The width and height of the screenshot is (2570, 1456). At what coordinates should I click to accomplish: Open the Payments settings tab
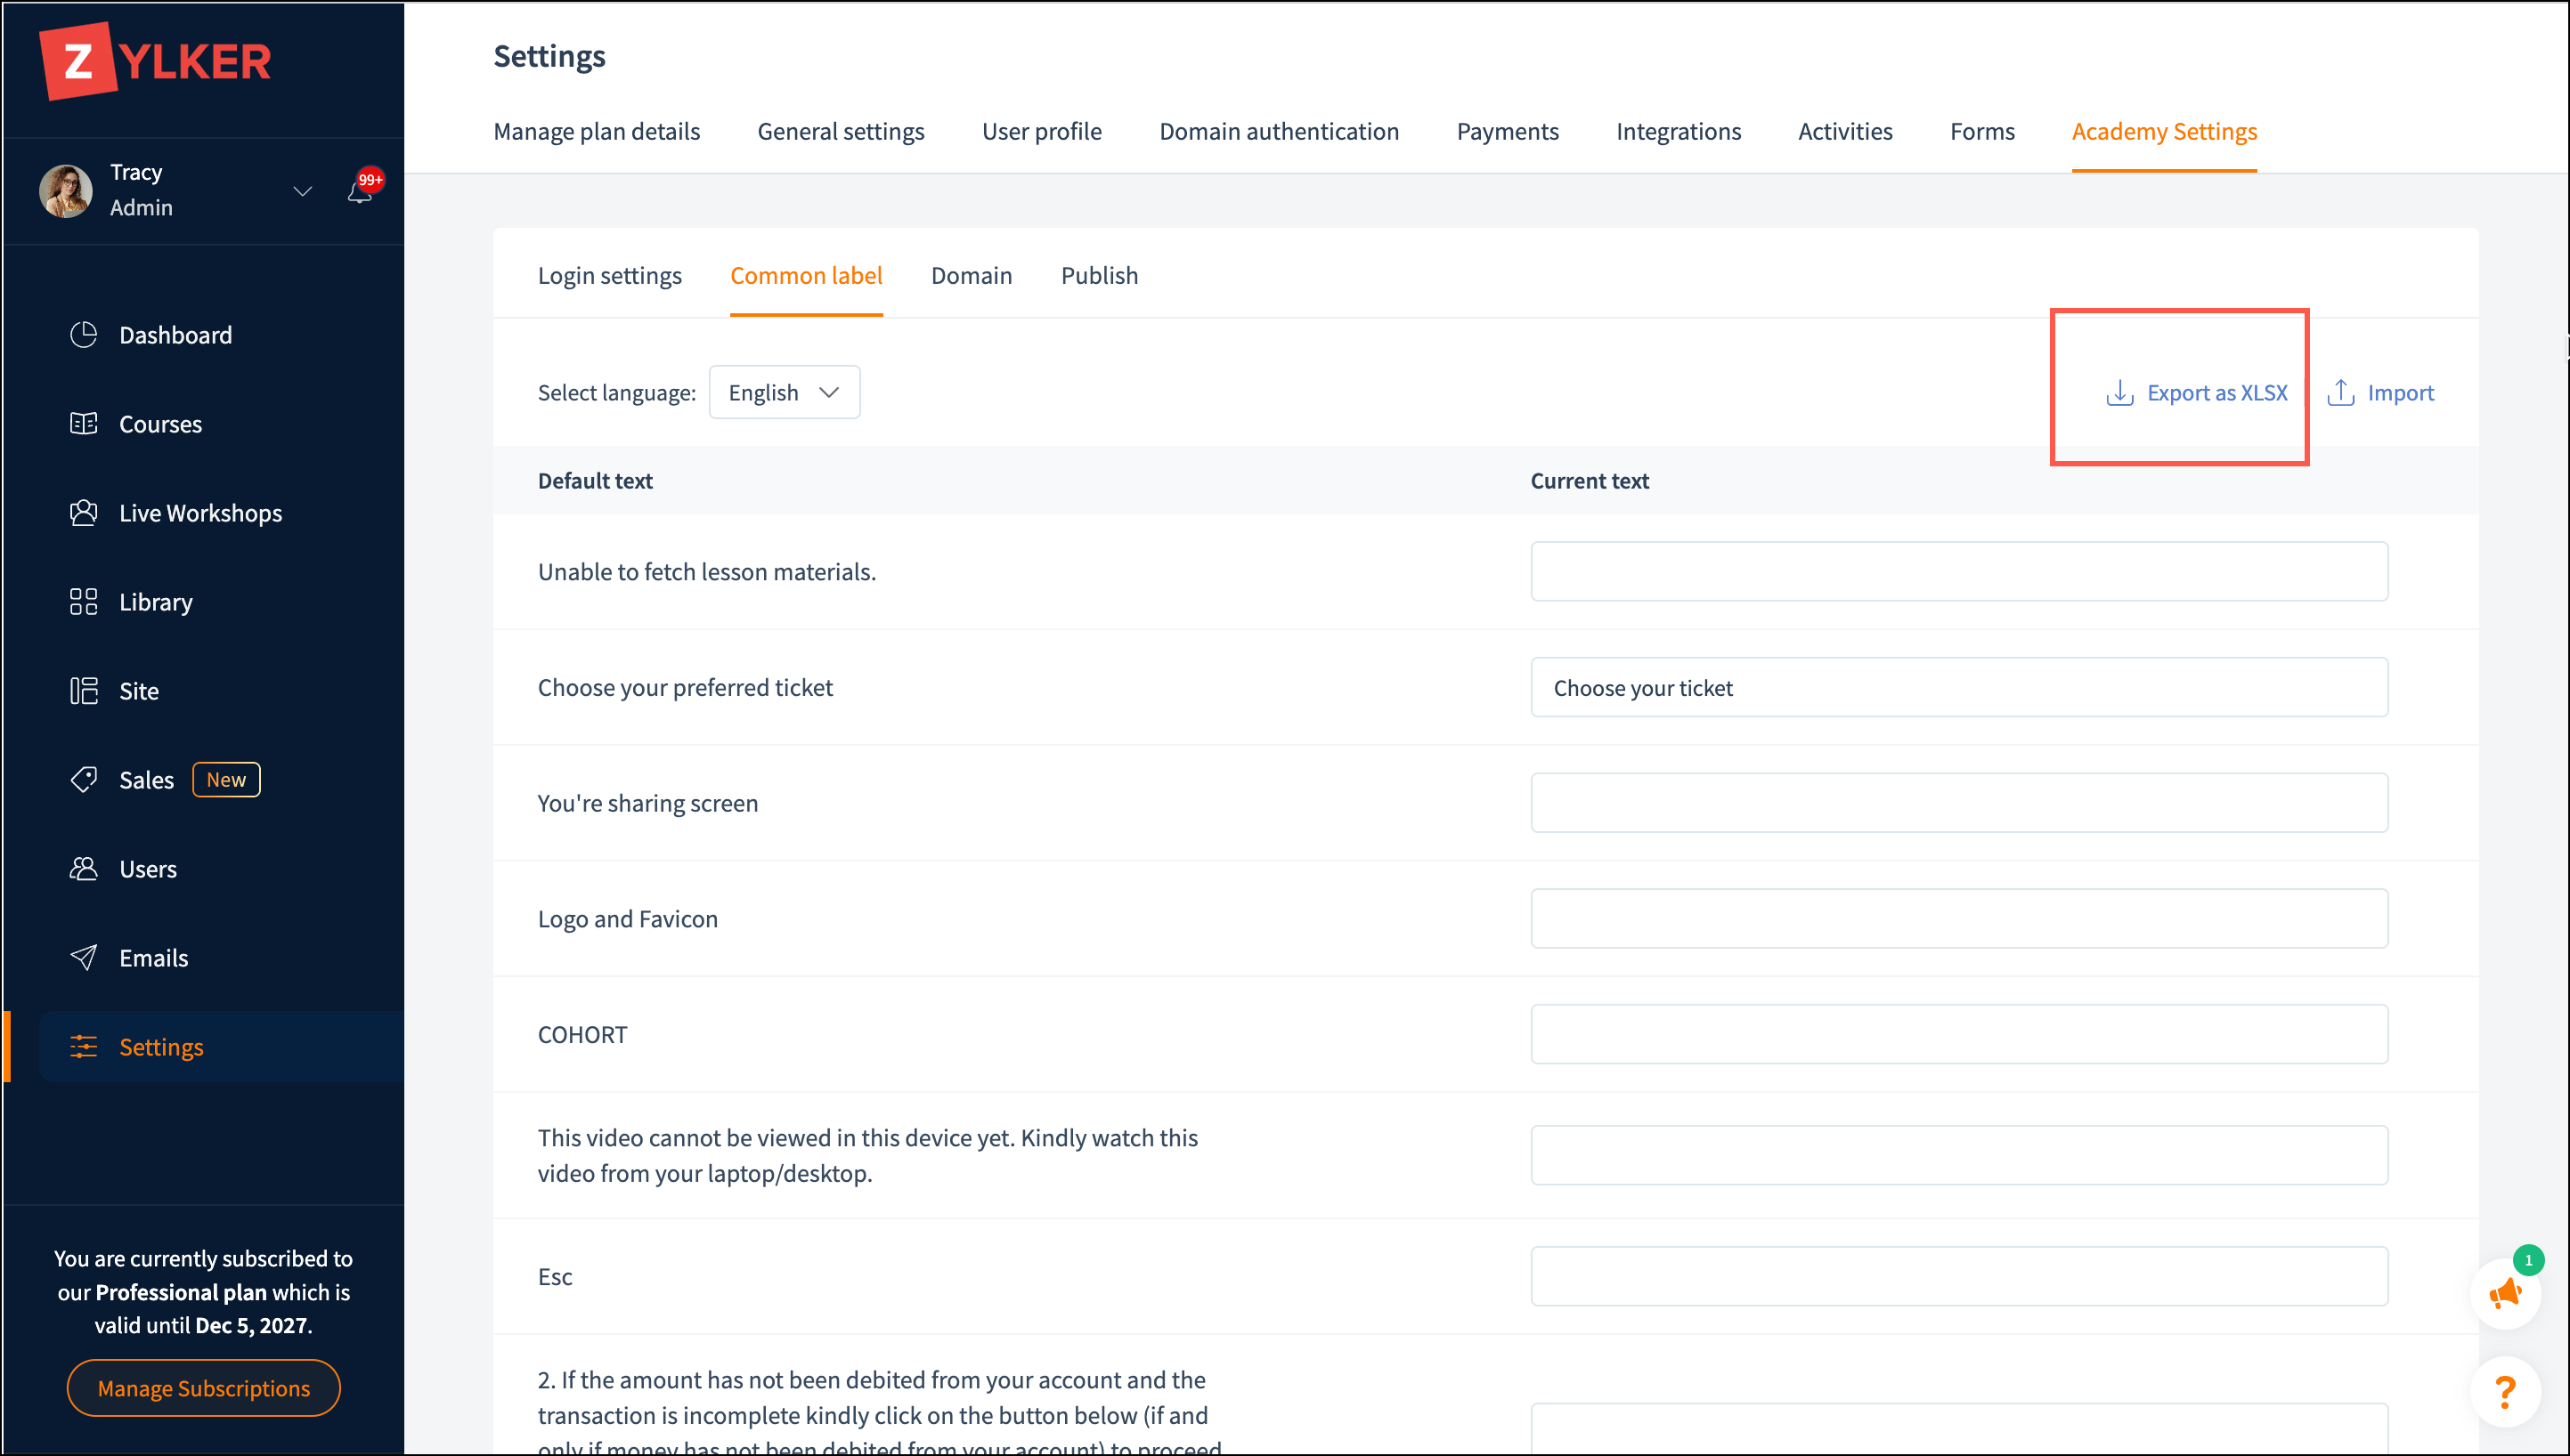pyautogui.click(x=1507, y=132)
